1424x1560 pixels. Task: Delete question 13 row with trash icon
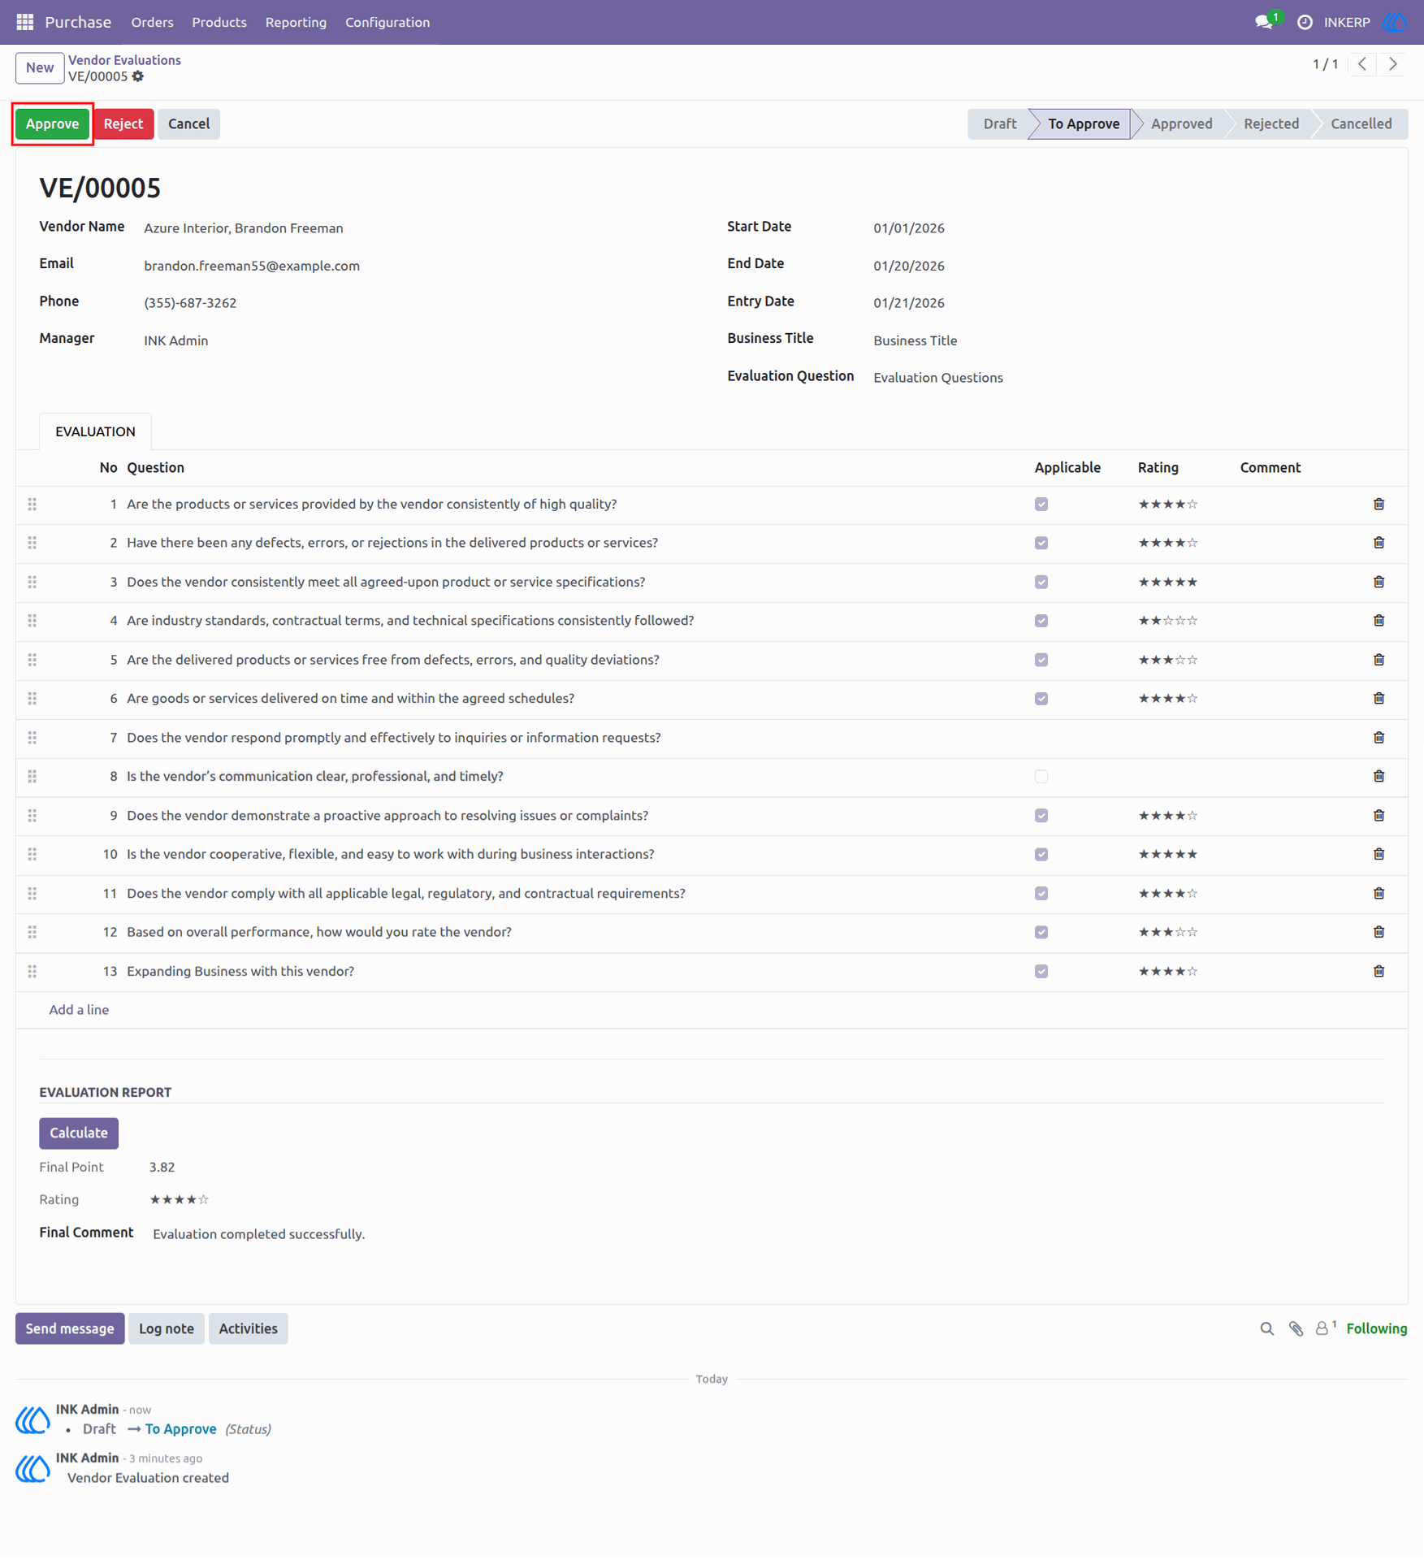coord(1379,972)
